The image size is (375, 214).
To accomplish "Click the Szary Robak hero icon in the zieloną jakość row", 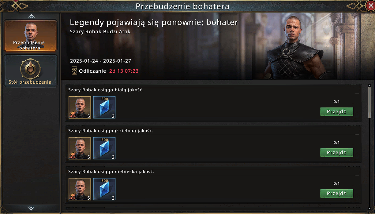I will click(x=80, y=148).
